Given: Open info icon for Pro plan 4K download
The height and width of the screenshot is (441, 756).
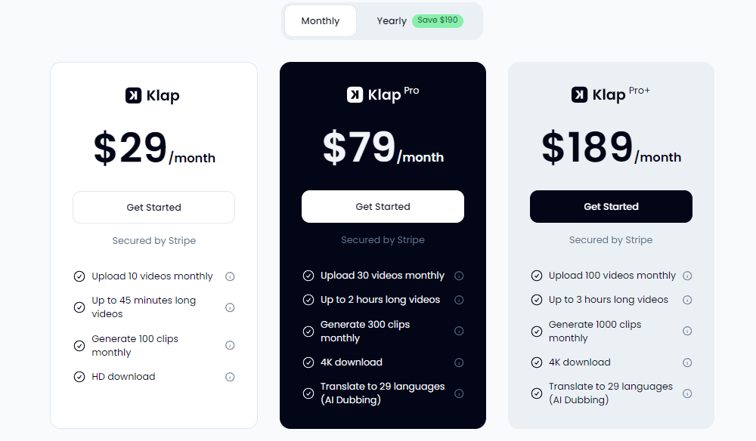Looking at the screenshot, I should [x=459, y=362].
